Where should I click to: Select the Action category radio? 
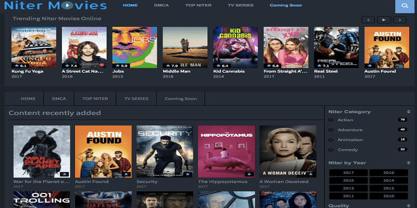point(330,120)
